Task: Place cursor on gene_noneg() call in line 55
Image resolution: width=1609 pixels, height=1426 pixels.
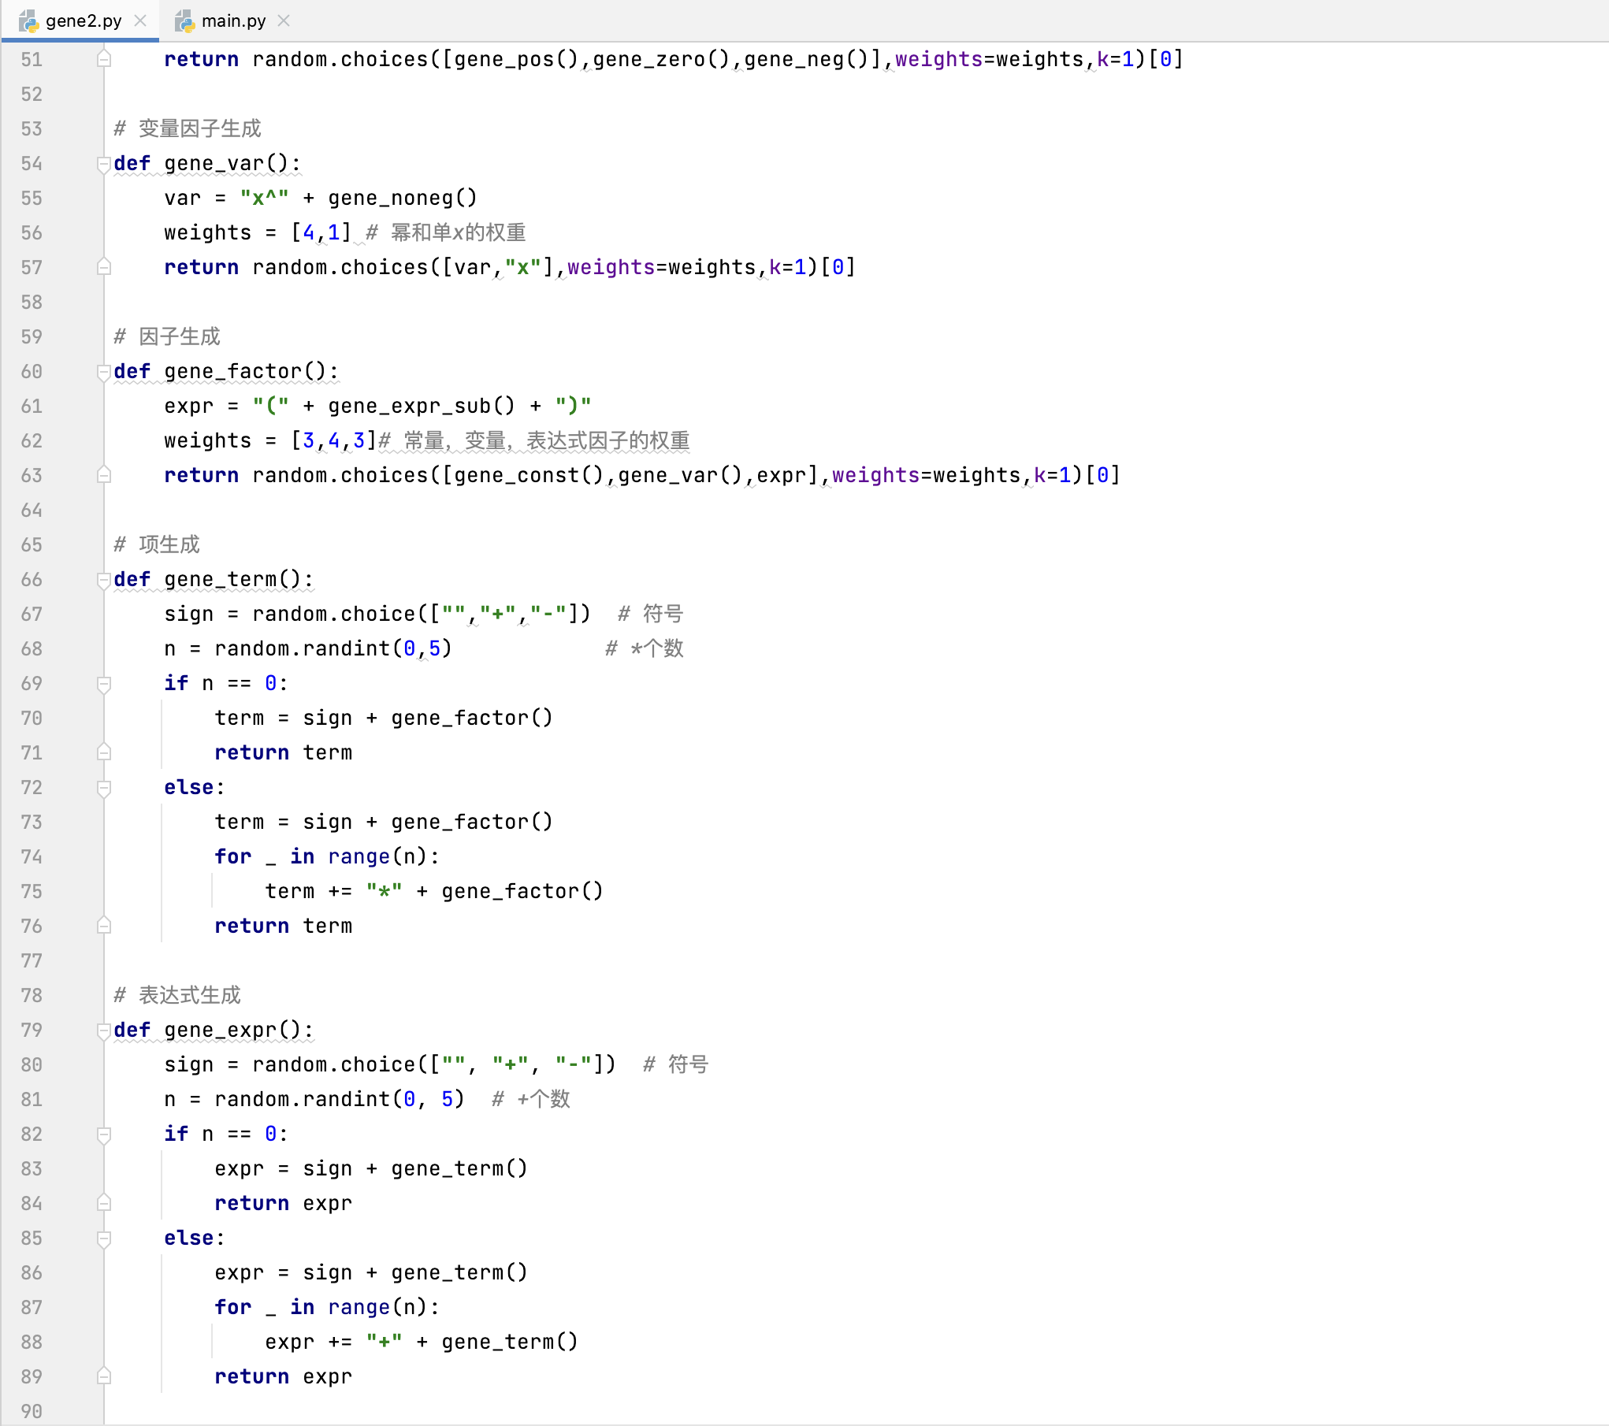Action: click(403, 198)
